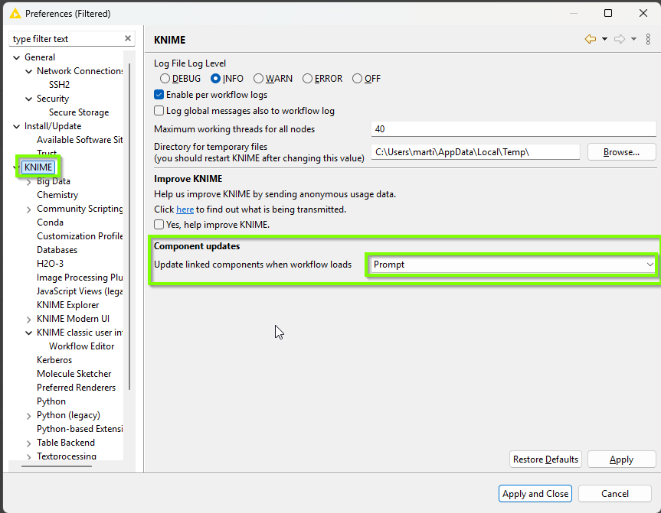Click the back navigation arrow icon
661x513 pixels.
pos(590,39)
